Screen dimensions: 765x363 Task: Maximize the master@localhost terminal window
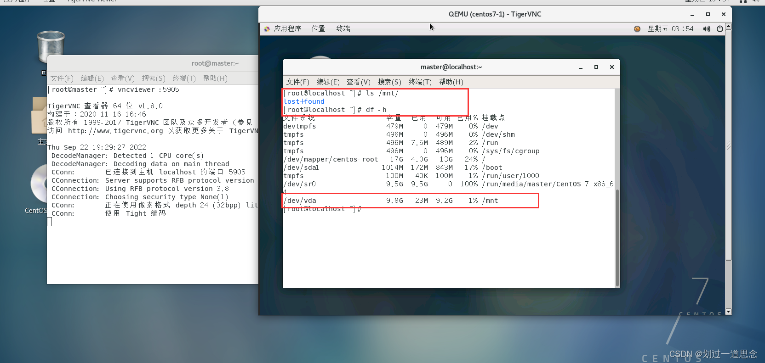click(x=596, y=67)
